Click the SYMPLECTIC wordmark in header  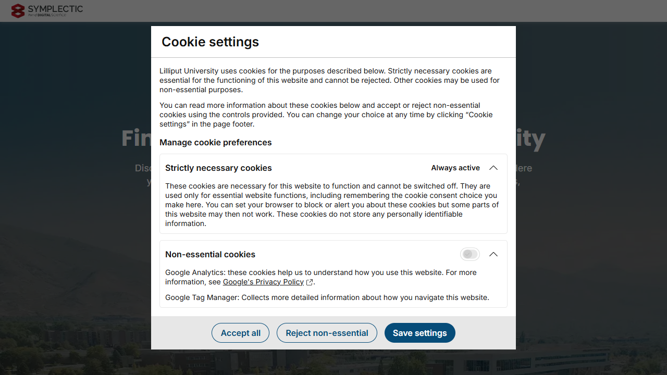tap(55, 9)
